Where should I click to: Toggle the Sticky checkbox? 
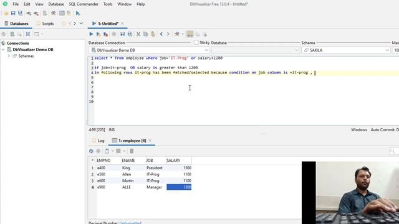(x=196, y=43)
